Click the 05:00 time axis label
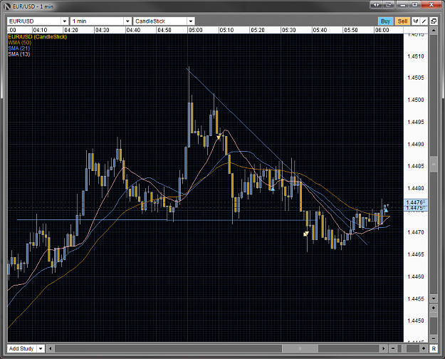 click(x=196, y=30)
